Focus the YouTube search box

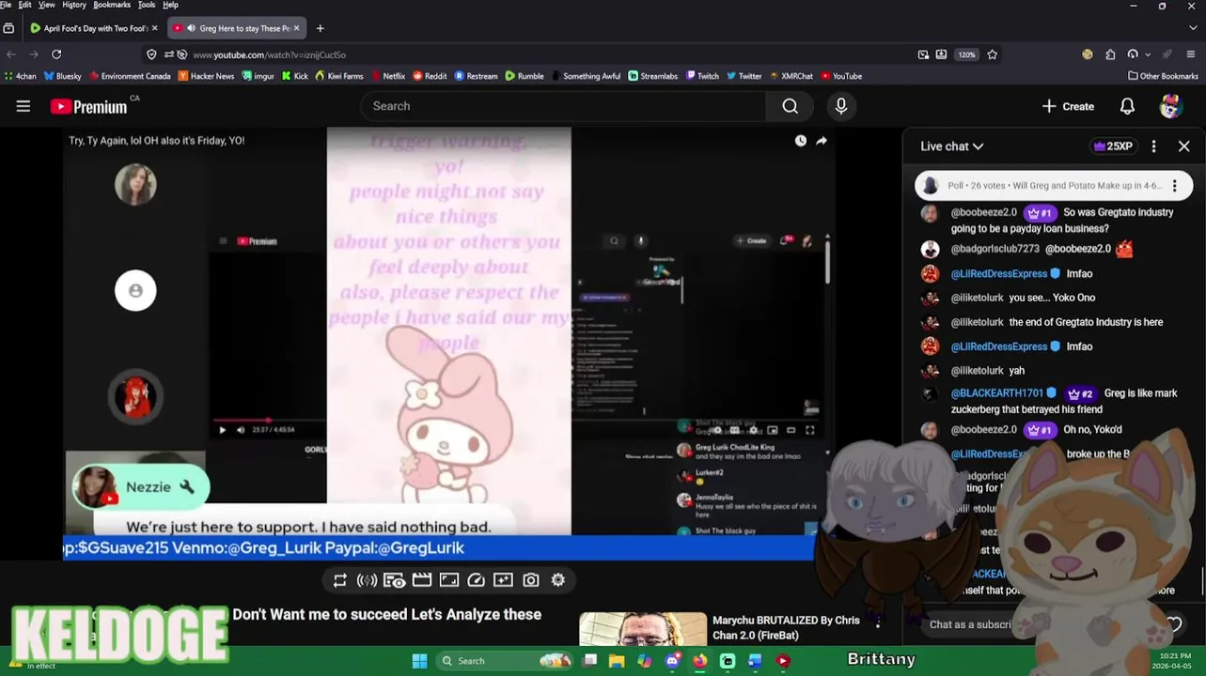click(564, 106)
